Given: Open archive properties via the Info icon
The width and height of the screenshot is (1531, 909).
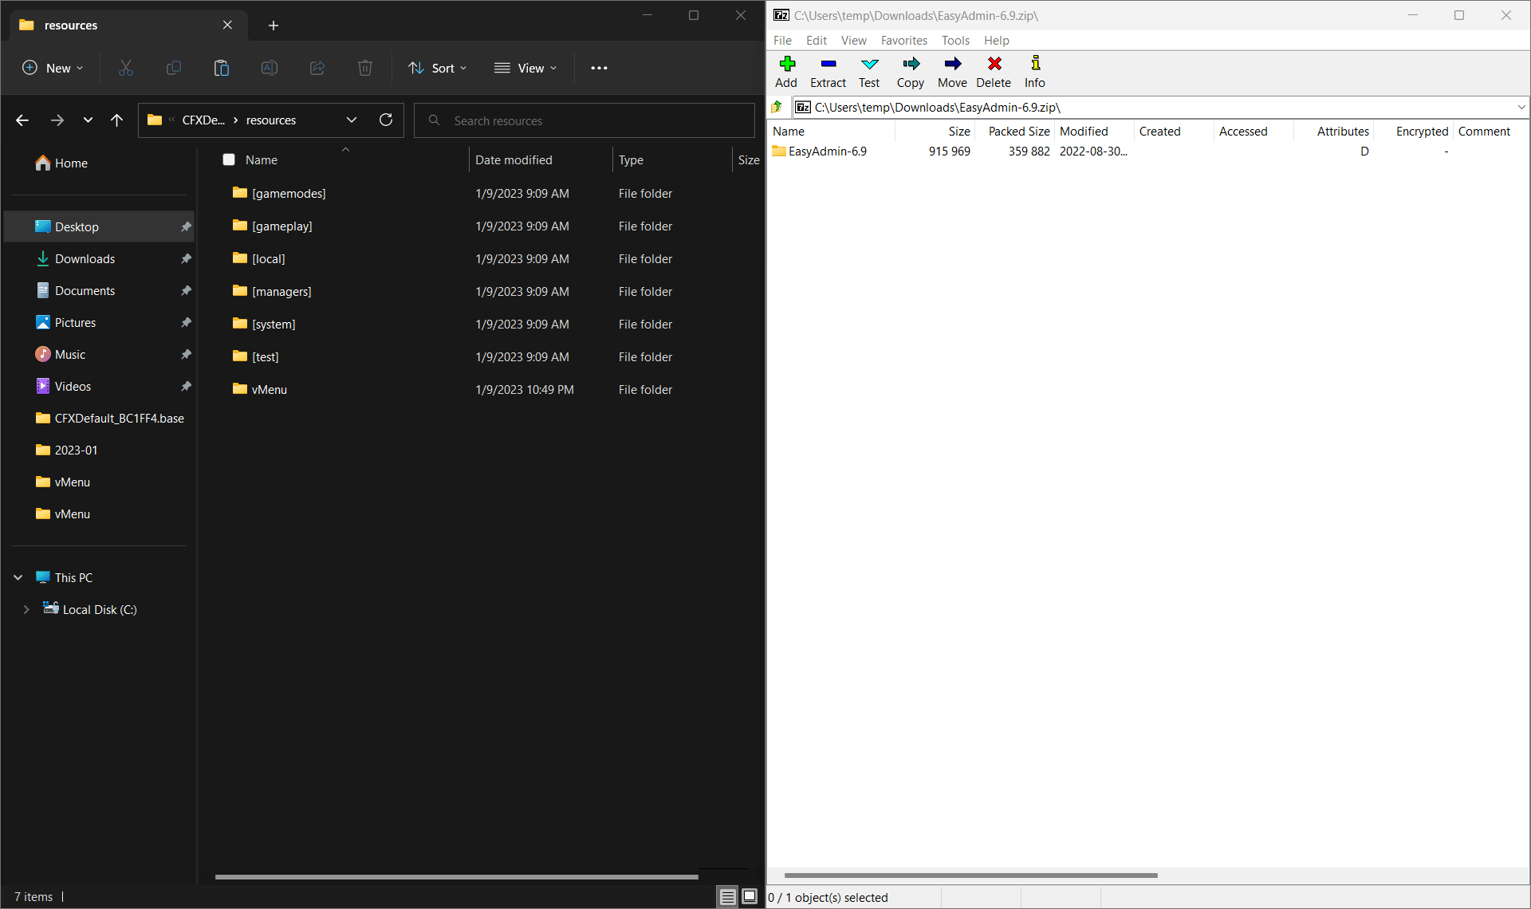Looking at the screenshot, I should [x=1034, y=72].
